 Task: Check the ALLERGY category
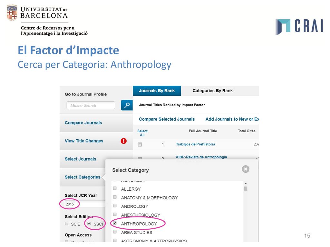point(115,188)
